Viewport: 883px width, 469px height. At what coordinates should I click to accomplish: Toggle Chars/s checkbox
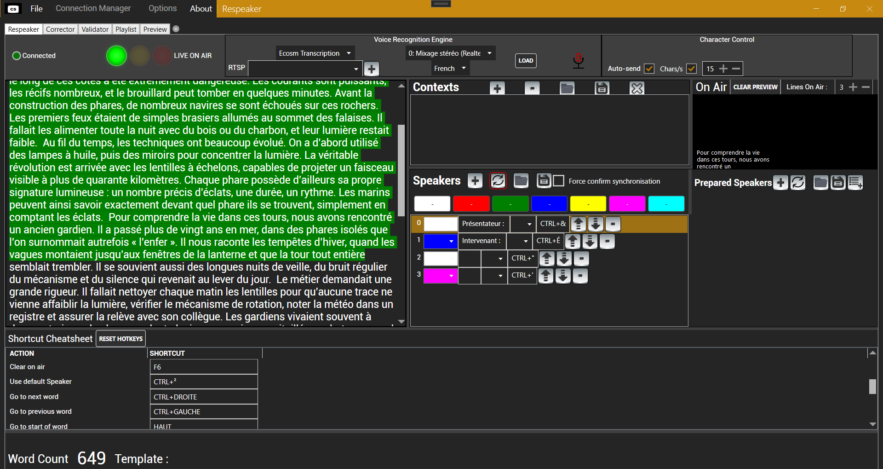[x=691, y=69]
